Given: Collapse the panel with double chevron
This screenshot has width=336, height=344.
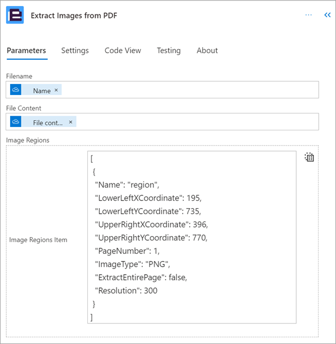Looking at the screenshot, I should [328, 15].
